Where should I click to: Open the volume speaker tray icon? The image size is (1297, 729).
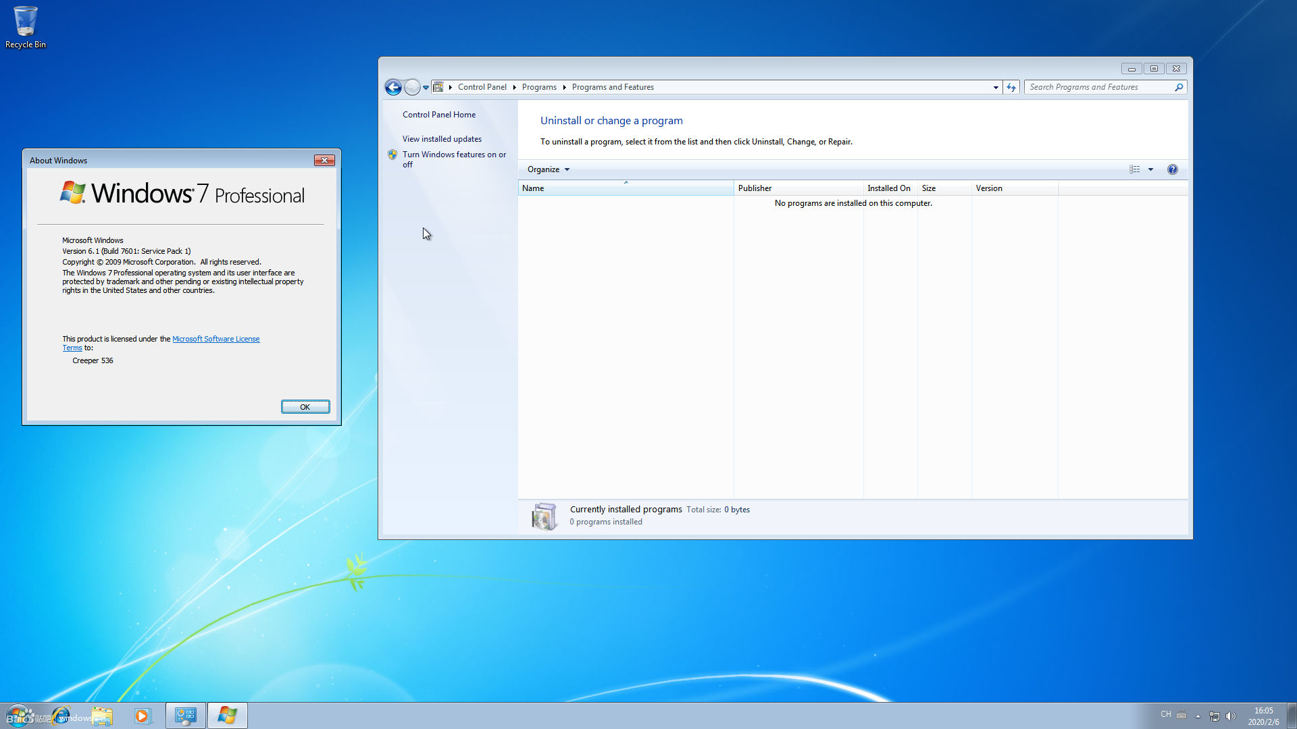pyautogui.click(x=1230, y=716)
